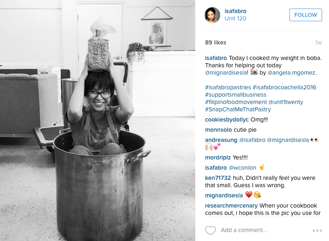Open the three-dot more options menu
329x241 pixels.
click(x=317, y=230)
